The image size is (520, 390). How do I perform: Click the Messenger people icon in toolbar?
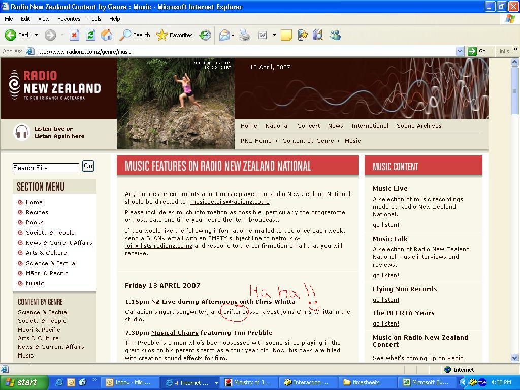(335, 35)
